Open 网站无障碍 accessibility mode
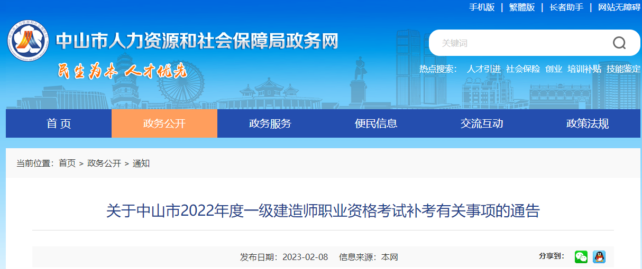 click(x=619, y=7)
